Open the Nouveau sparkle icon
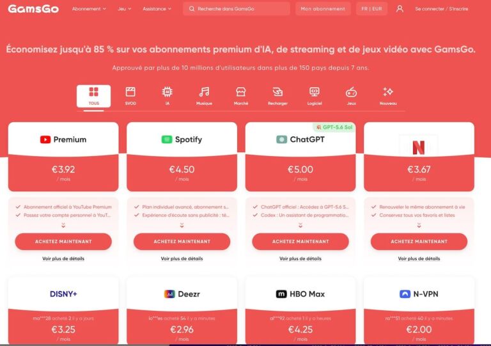This screenshot has height=346, width=491. pyautogui.click(x=388, y=92)
